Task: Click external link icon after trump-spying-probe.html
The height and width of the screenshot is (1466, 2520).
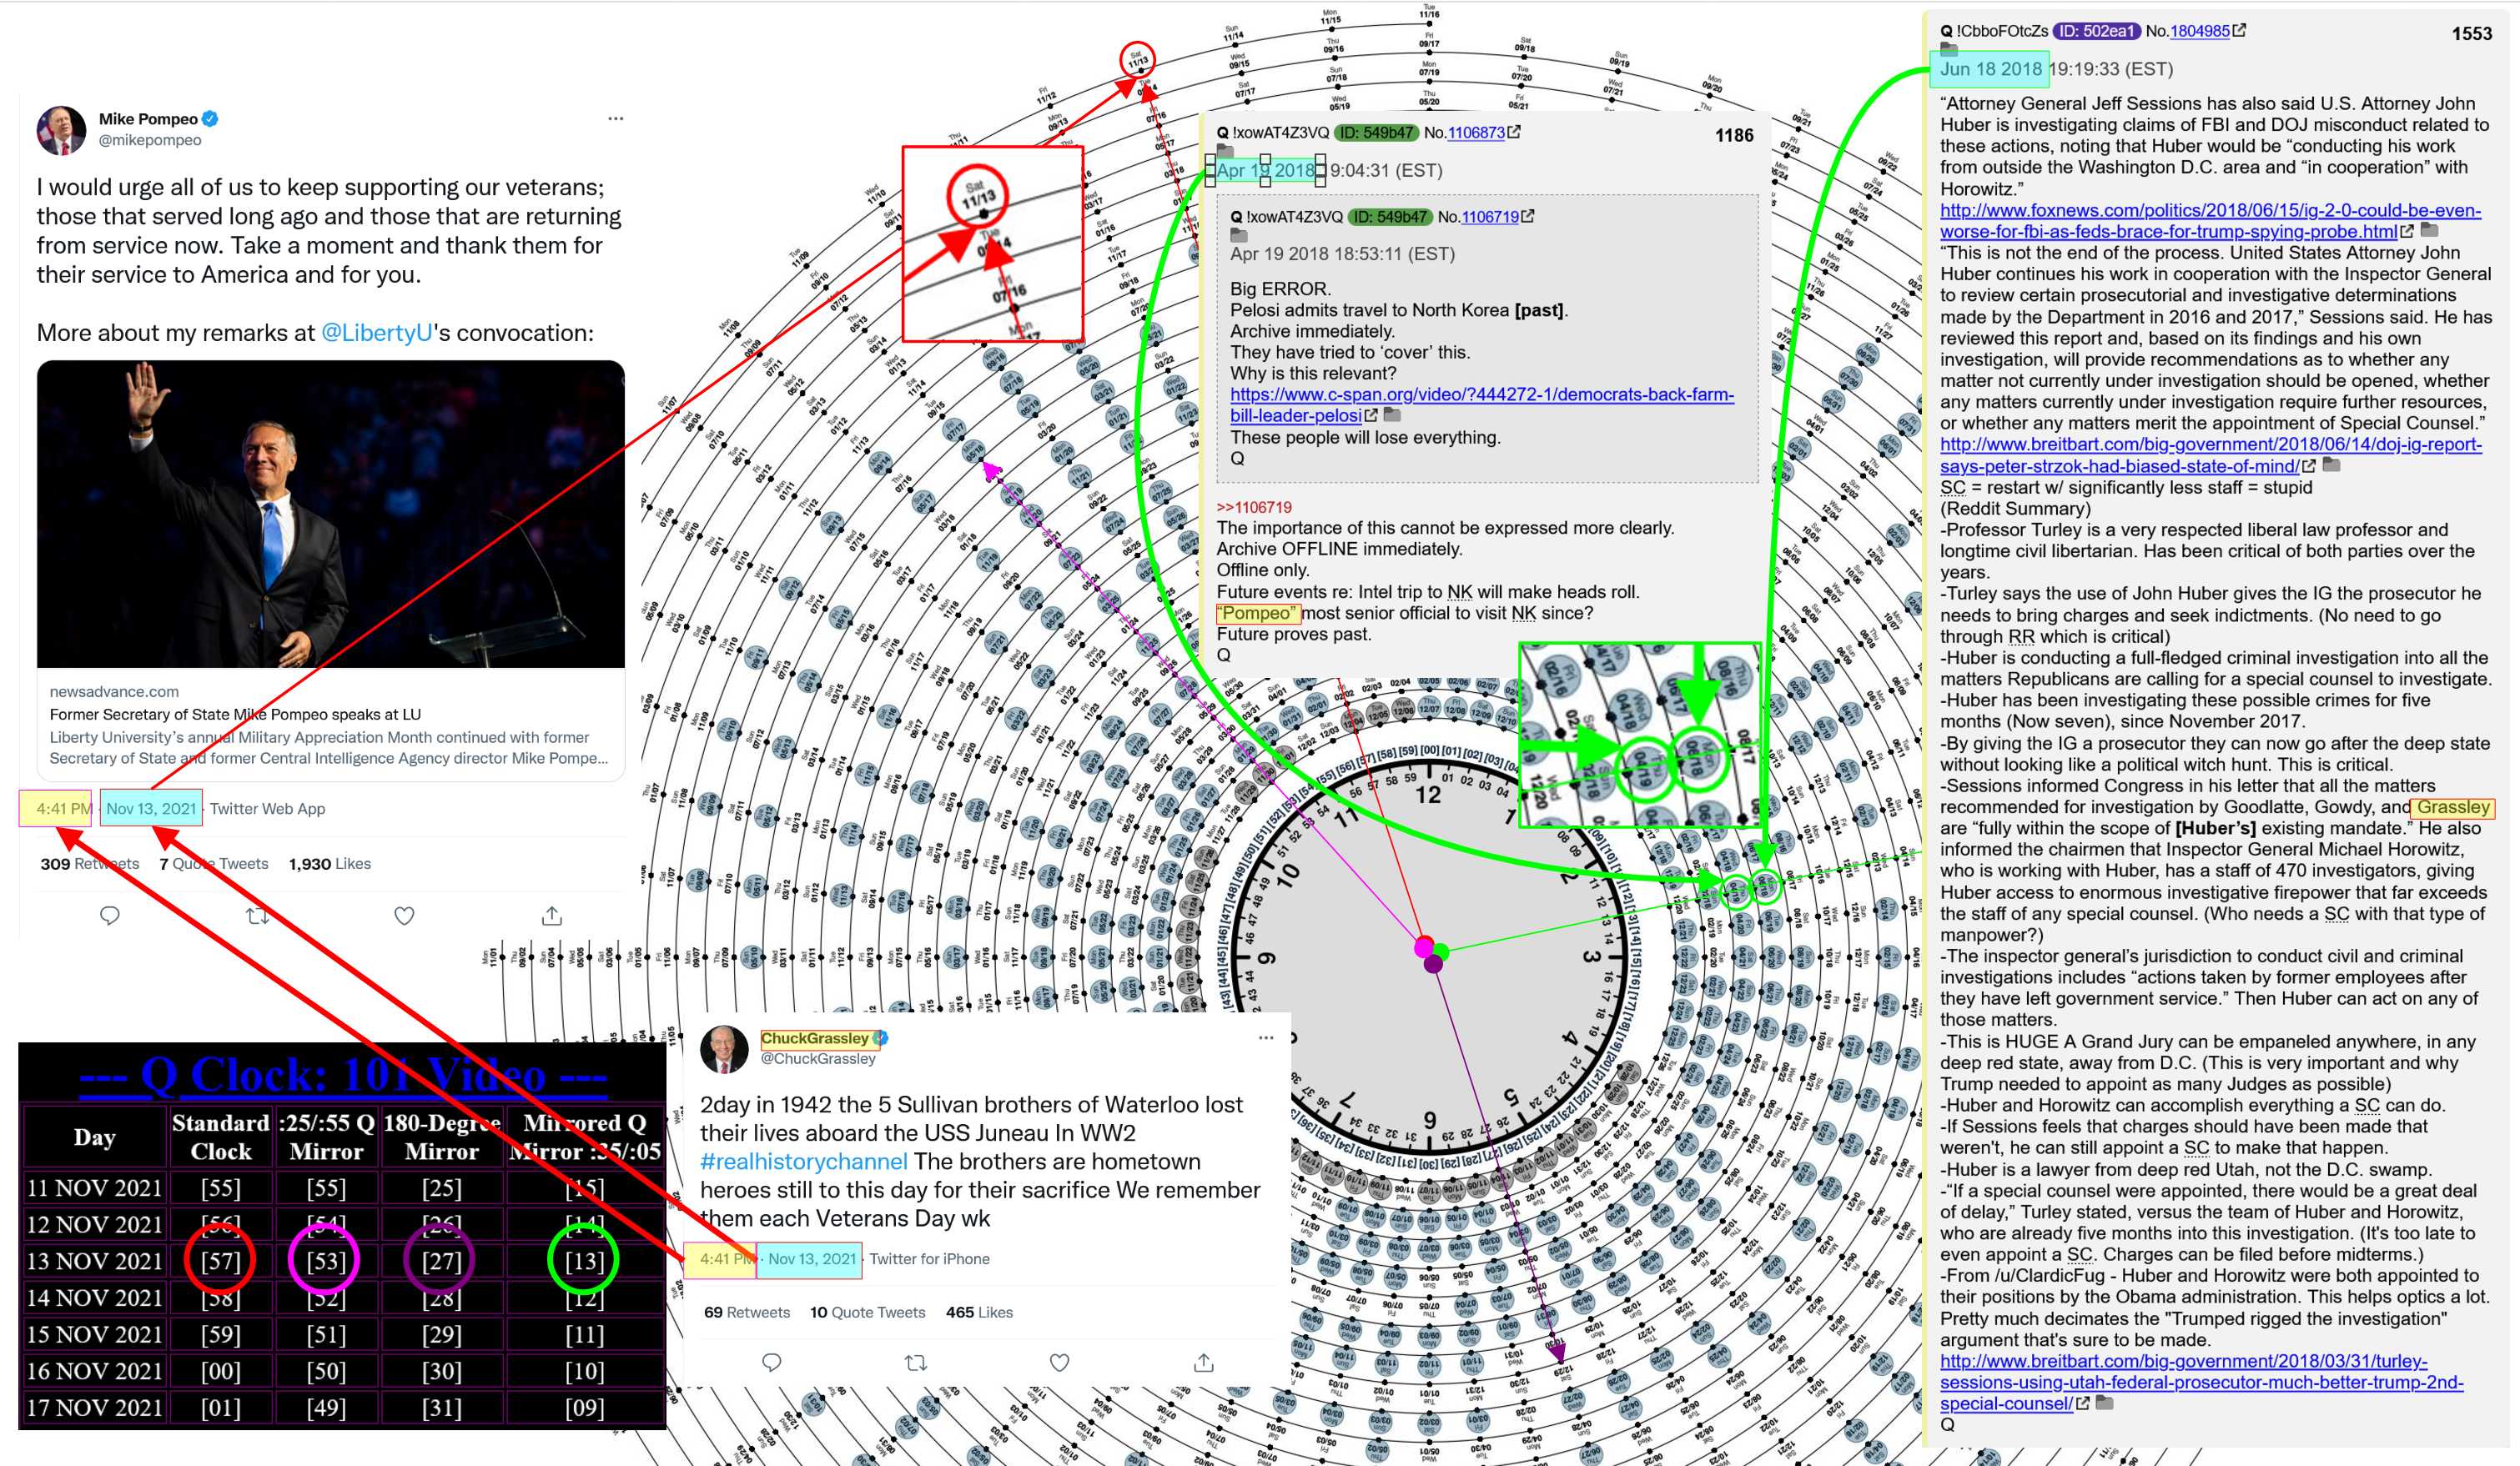Action: pyautogui.click(x=2407, y=232)
